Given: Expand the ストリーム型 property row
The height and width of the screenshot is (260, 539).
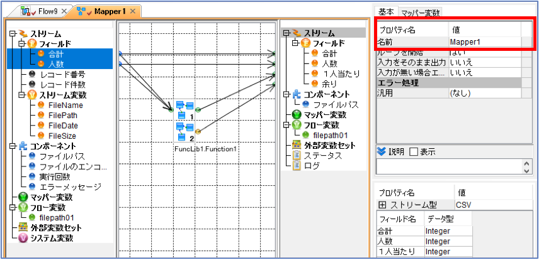Looking at the screenshot, I should point(382,205).
